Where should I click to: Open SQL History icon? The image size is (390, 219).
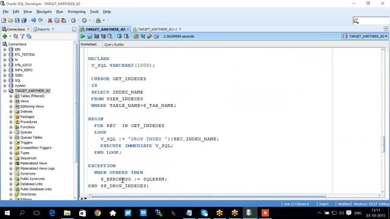156,36
